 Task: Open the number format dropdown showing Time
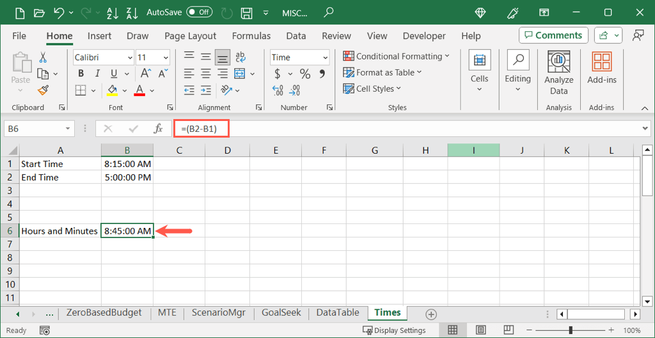tap(326, 58)
